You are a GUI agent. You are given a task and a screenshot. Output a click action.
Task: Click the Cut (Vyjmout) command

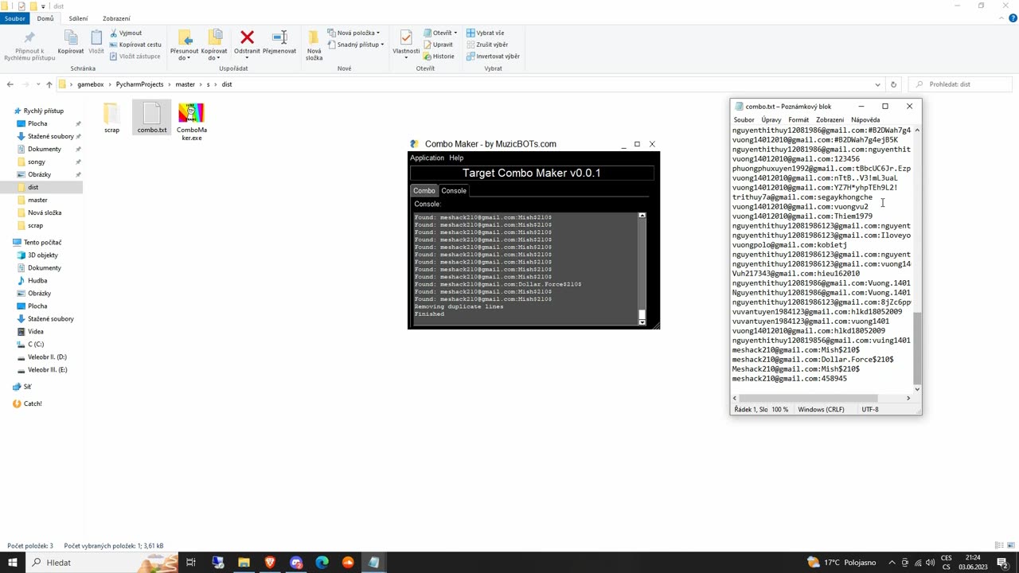click(x=126, y=33)
